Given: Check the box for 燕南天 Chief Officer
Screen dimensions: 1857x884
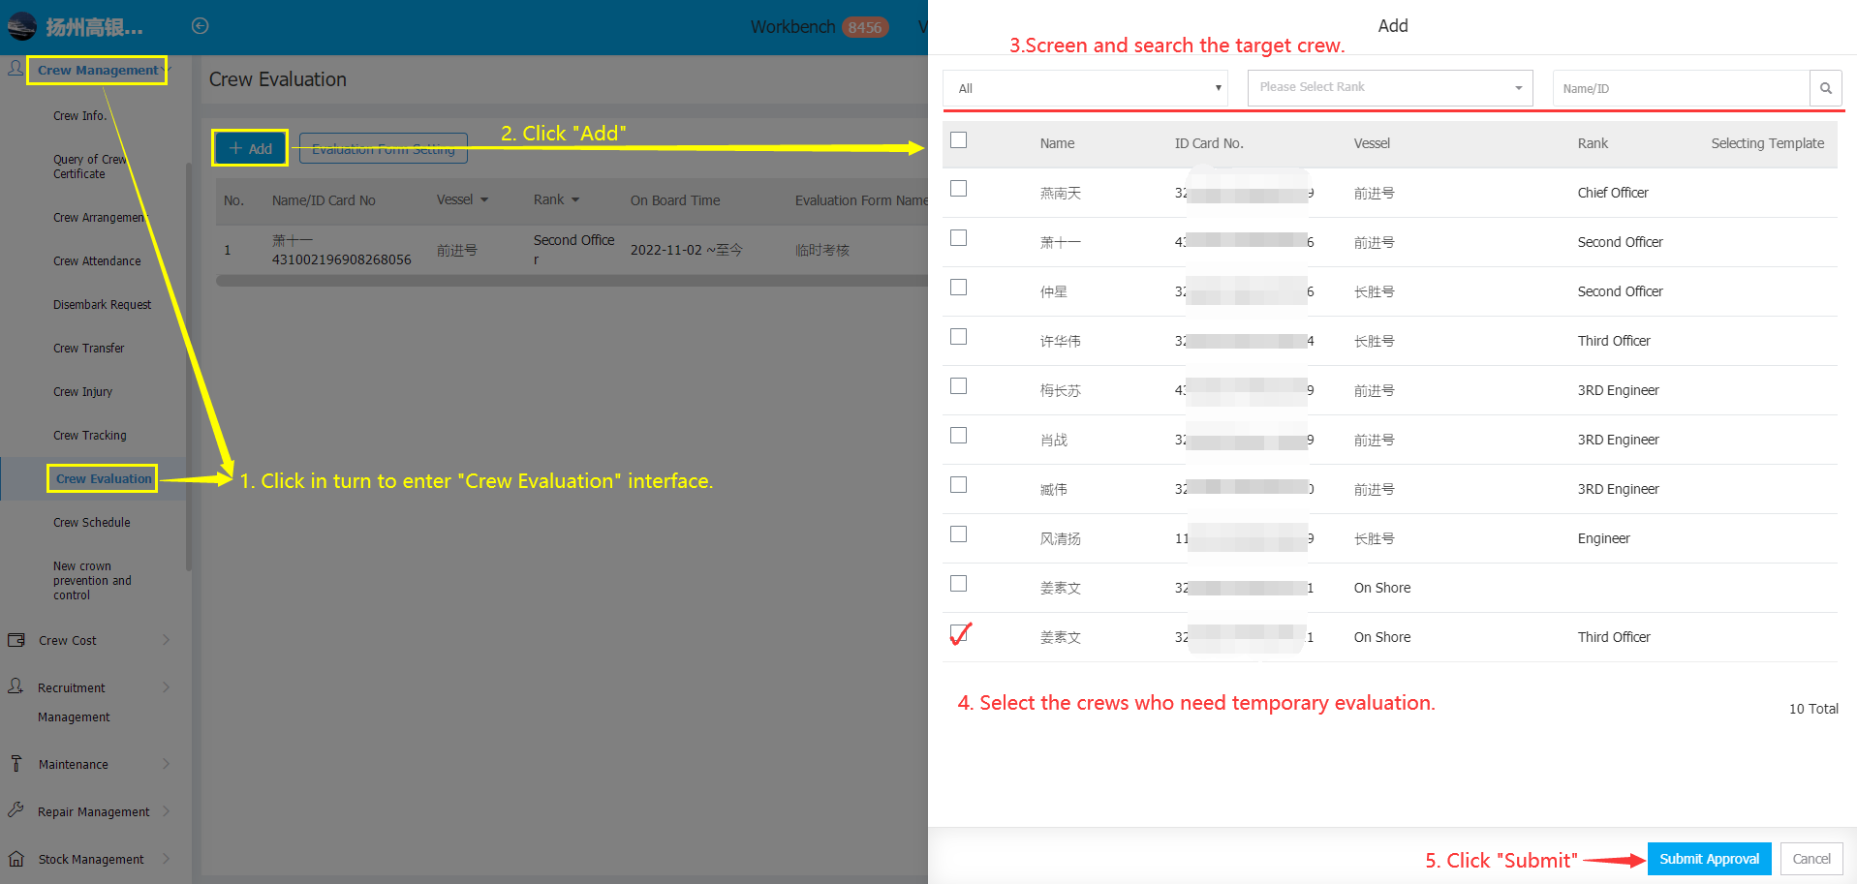Looking at the screenshot, I should 959,189.
